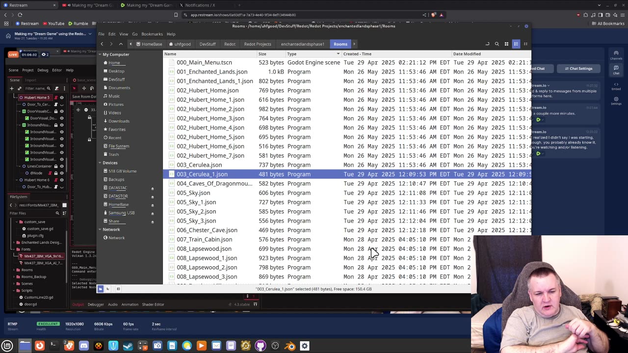
Task: Toggle visibility of DoorVisualsC node
Action: pos(61,111)
